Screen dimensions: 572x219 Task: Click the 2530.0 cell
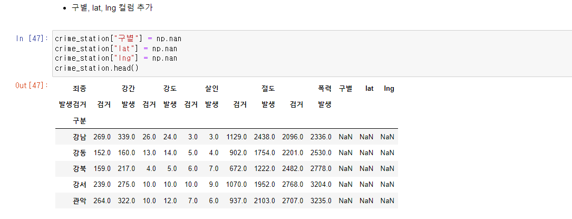click(x=321, y=153)
